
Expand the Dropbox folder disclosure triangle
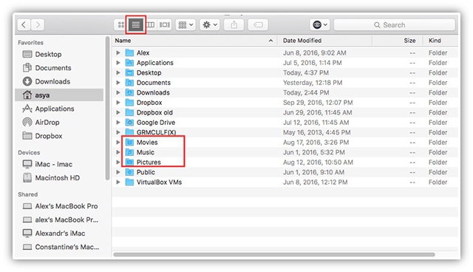pyautogui.click(x=118, y=103)
